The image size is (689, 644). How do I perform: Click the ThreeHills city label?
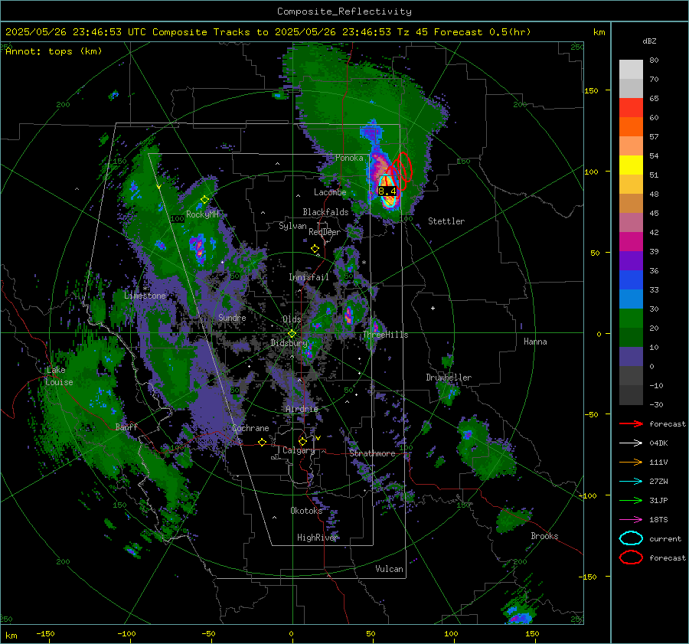385,335
